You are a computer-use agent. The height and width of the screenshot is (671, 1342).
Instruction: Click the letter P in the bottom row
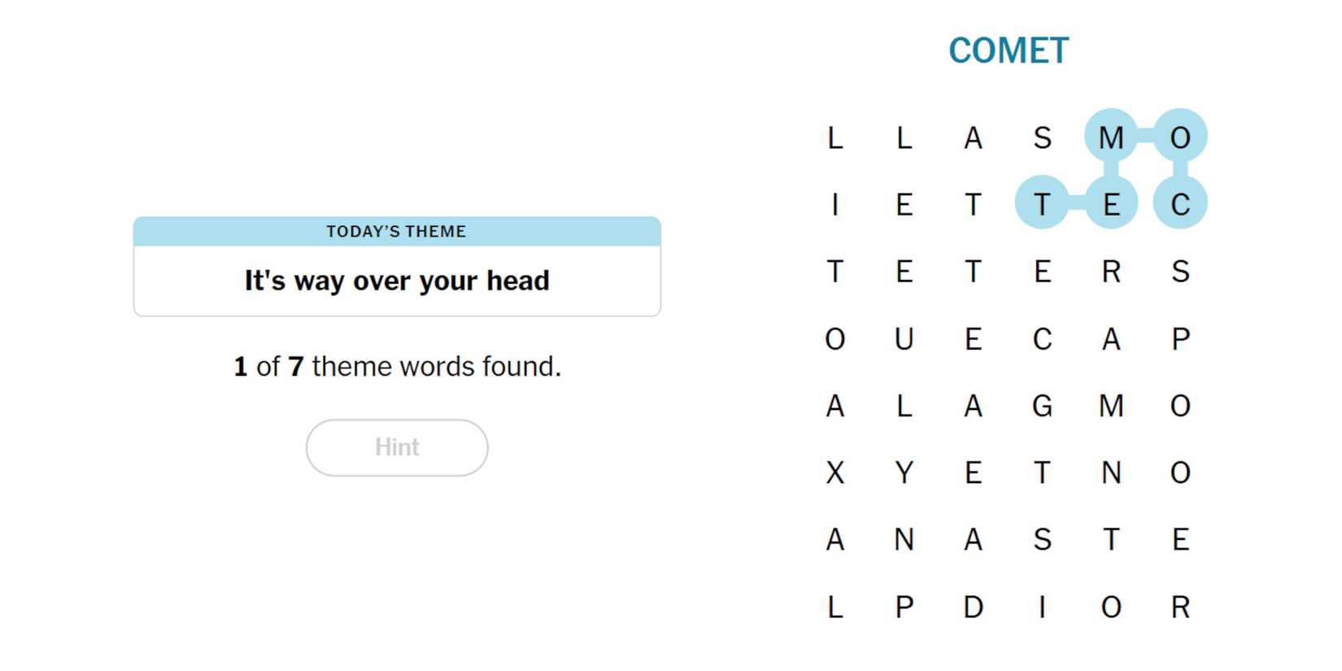tap(904, 606)
